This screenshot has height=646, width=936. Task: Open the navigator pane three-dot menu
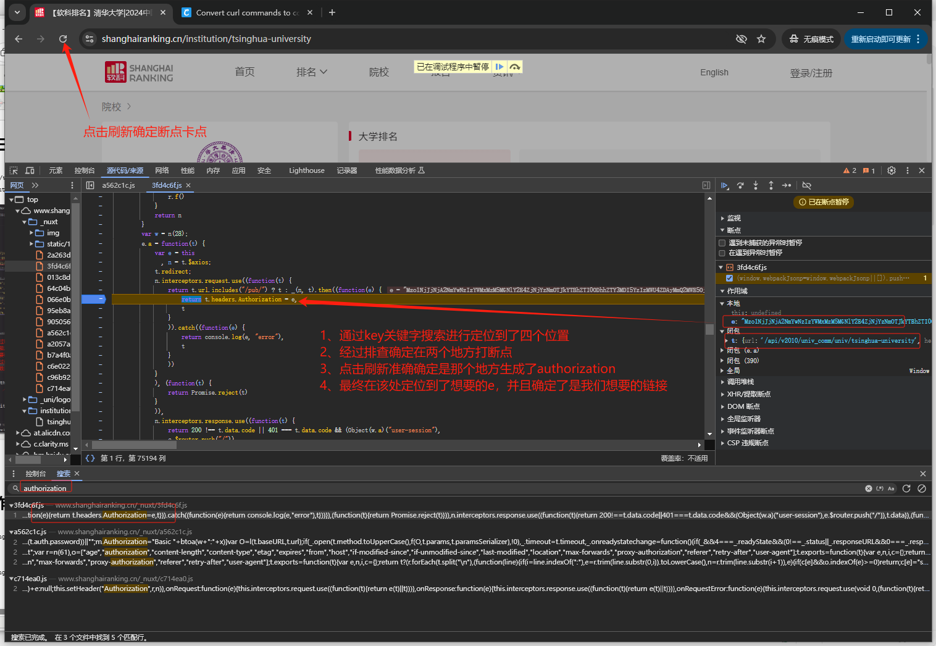[72, 185]
